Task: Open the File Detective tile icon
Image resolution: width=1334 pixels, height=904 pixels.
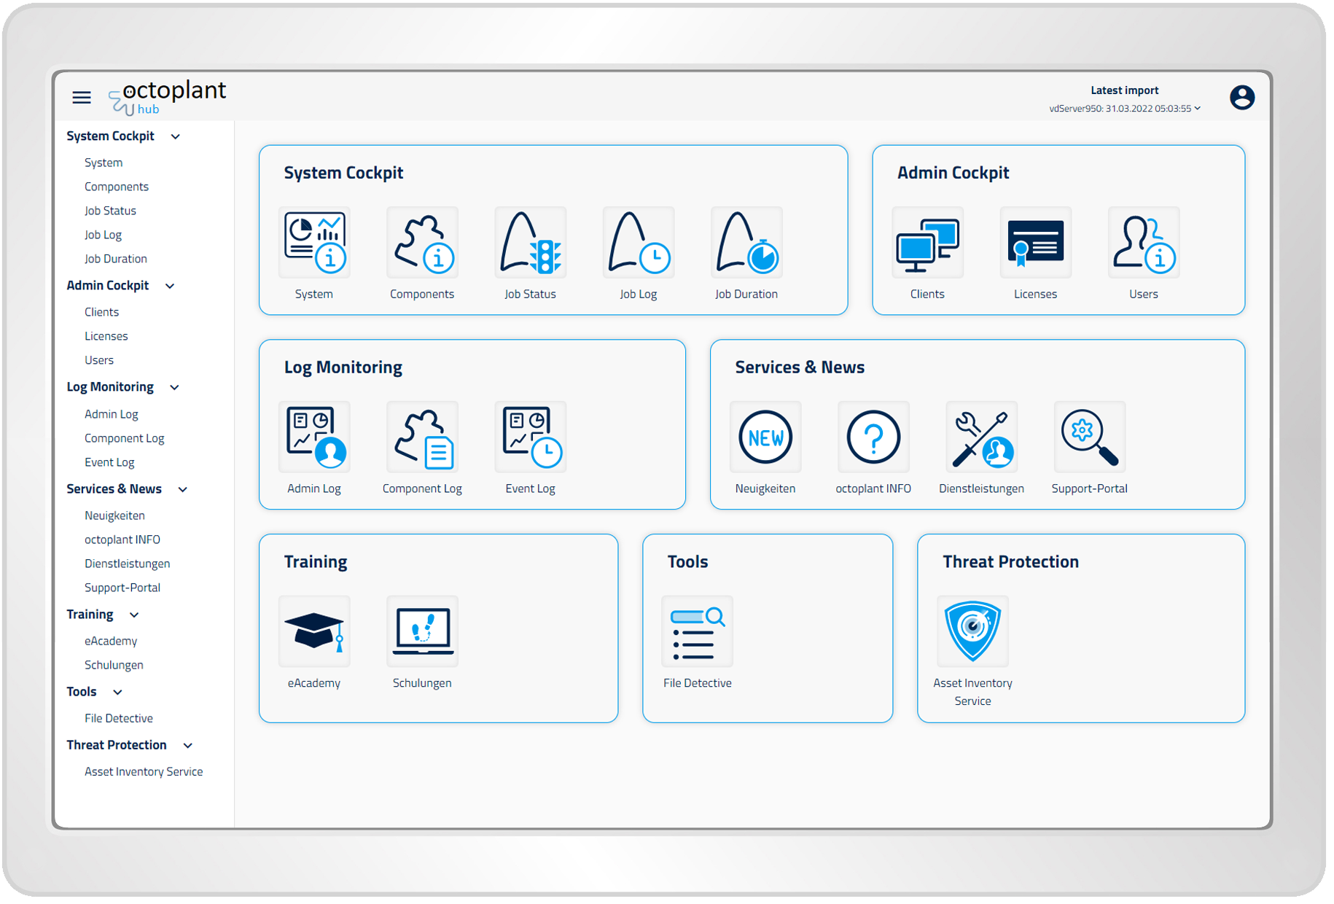Action: 698,631
